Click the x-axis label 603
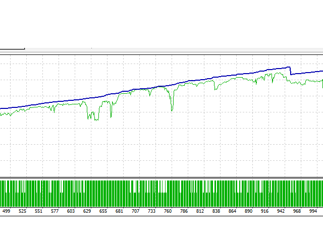The height and width of the screenshot is (242, 323). pos(71,211)
